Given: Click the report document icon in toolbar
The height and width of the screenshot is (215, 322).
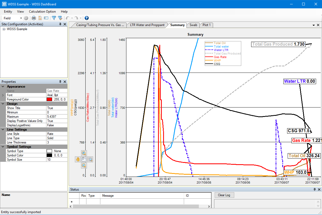Looking at the screenshot, I should coord(40,18).
